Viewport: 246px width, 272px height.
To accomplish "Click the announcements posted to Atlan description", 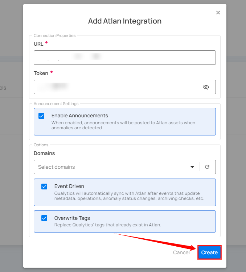I will point(123,125).
